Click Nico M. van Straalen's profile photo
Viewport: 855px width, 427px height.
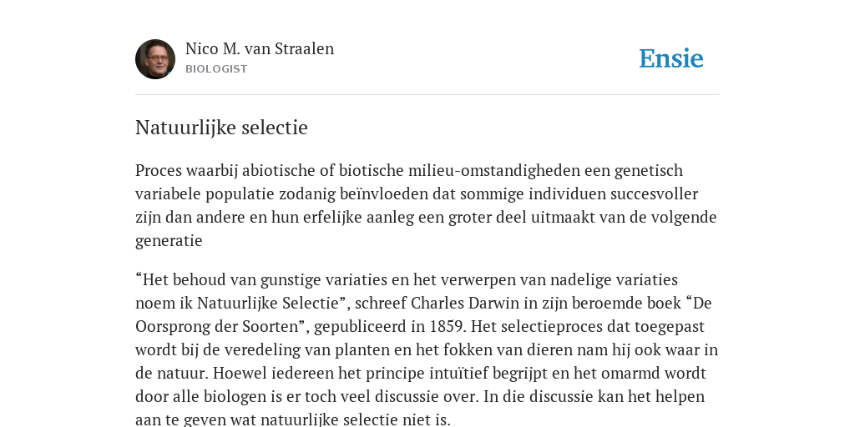pyautogui.click(x=155, y=59)
